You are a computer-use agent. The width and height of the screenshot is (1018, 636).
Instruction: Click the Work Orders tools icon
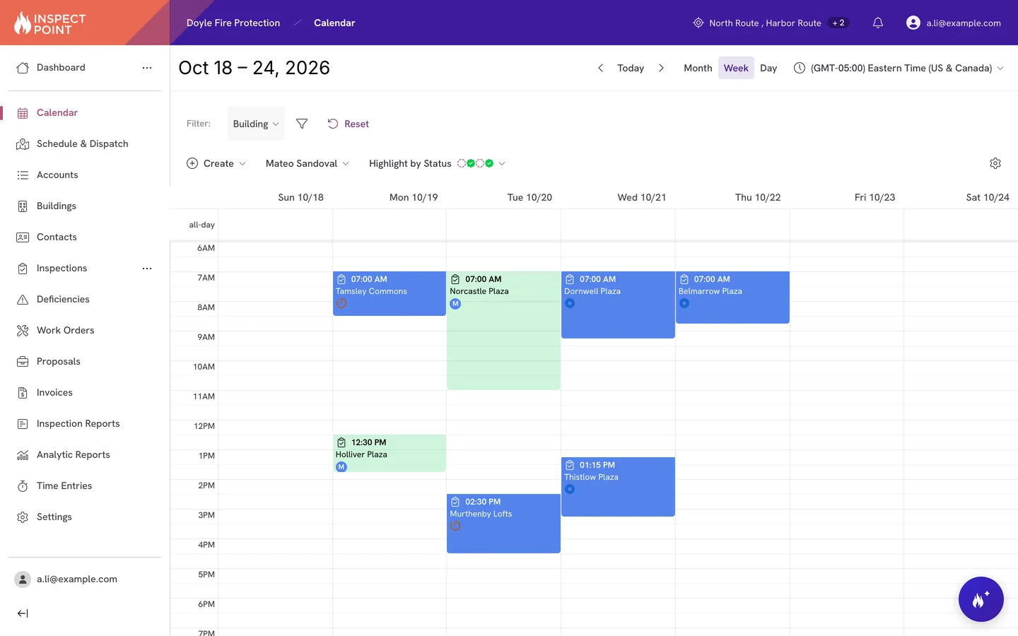point(23,331)
